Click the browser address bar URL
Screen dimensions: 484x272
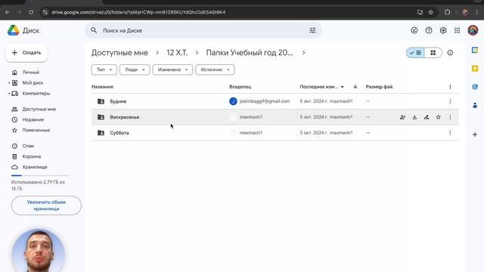[x=138, y=12]
